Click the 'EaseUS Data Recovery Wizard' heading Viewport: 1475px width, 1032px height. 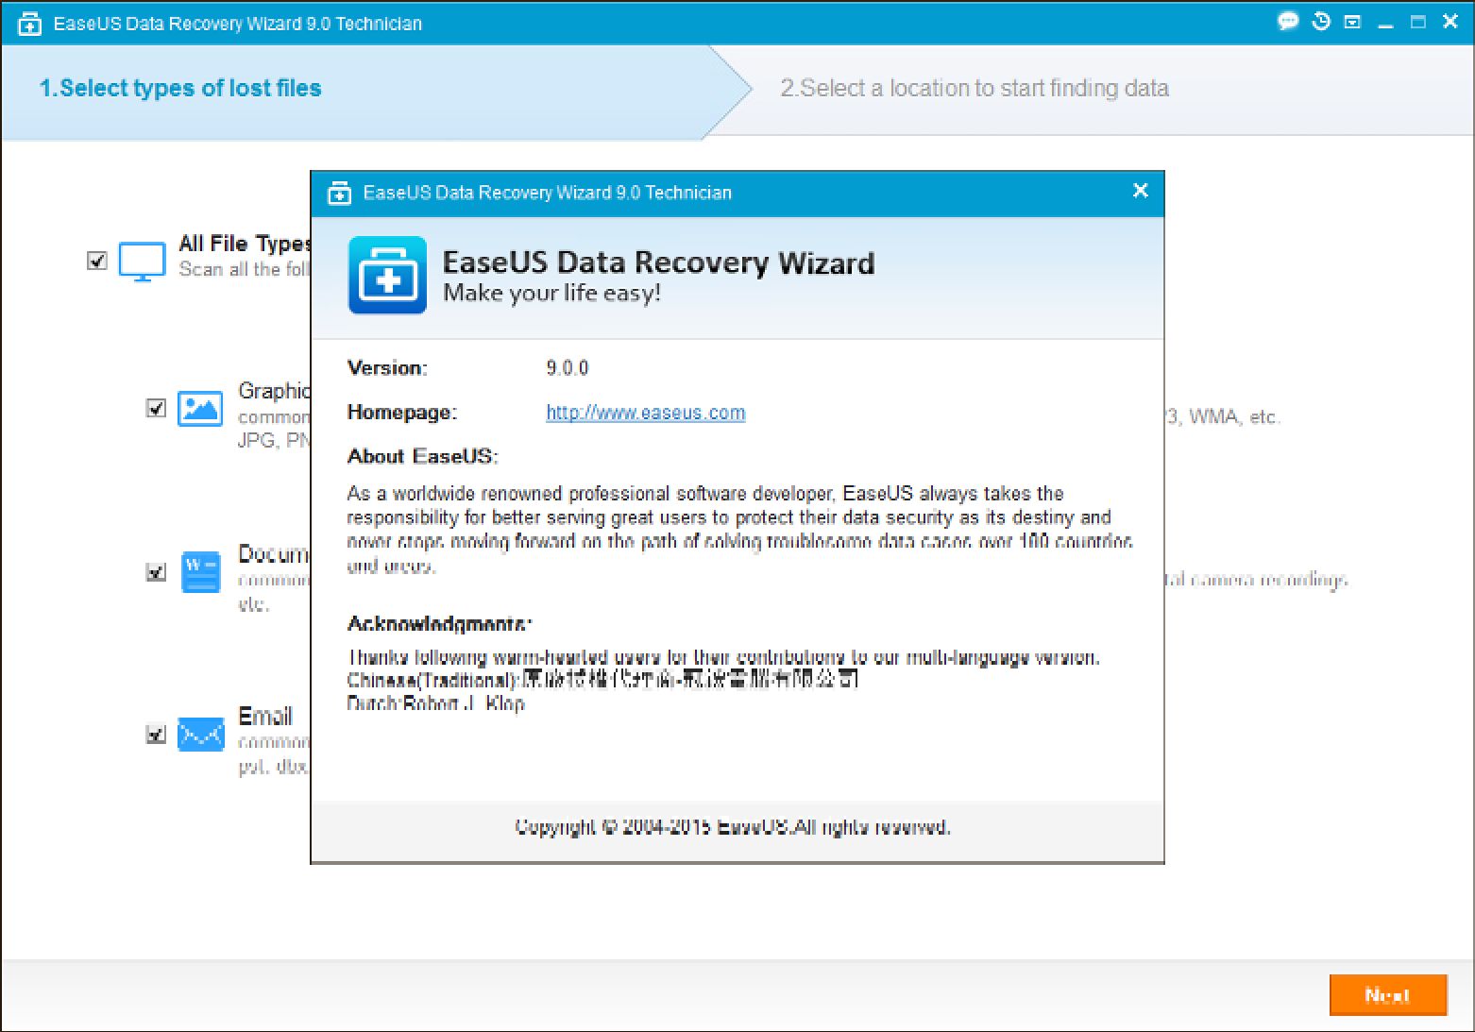(658, 262)
